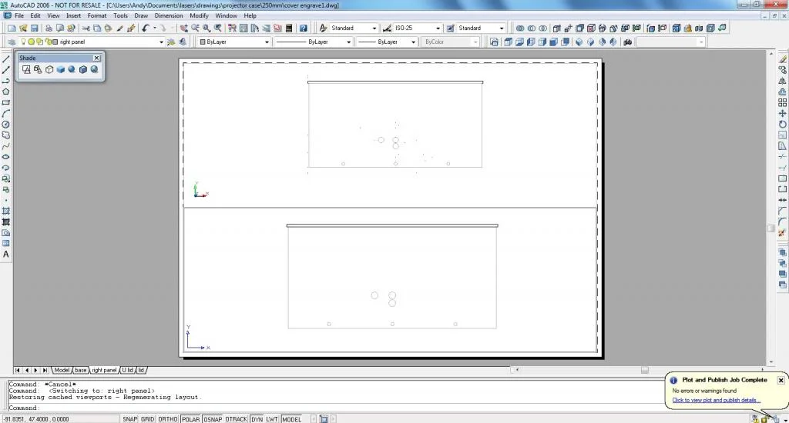Click the Gouraud shaded icon in Shade toolbar
The height and width of the screenshot is (423, 789).
tap(72, 69)
